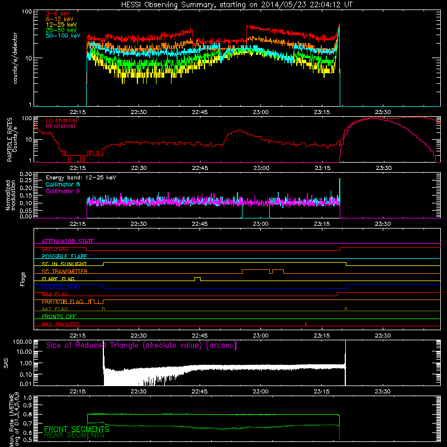447x447 pixels.
Task: Click the 'Energy band: 12-25 keV' label
Action: (81, 178)
